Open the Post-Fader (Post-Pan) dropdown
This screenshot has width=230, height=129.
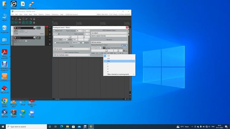(x=119, y=48)
